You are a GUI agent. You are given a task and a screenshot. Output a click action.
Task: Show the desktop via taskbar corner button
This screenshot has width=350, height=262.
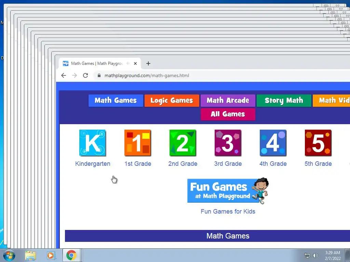(348, 255)
